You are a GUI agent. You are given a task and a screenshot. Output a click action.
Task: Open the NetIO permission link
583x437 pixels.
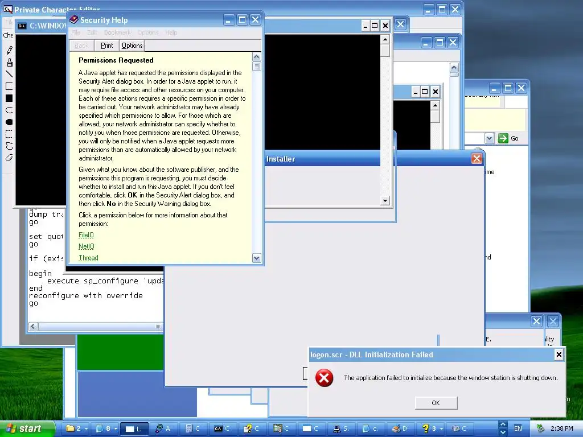pos(87,246)
